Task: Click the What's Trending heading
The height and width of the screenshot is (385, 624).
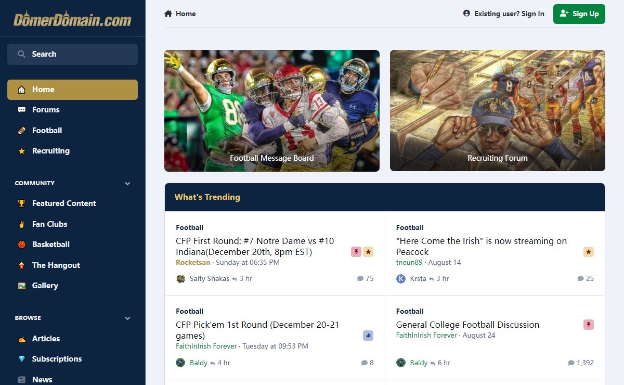Action: click(207, 197)
